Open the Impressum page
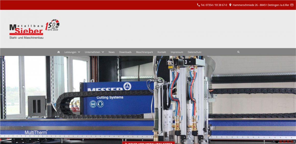 pos(177,52)
